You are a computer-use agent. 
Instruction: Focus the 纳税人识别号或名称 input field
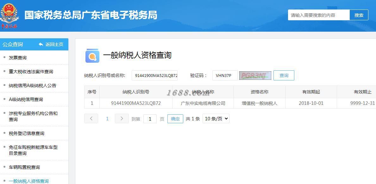[155, 75]
